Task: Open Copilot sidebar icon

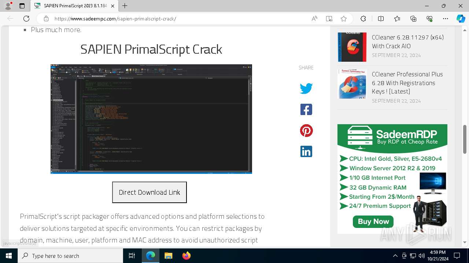Action: coord(461,19)
